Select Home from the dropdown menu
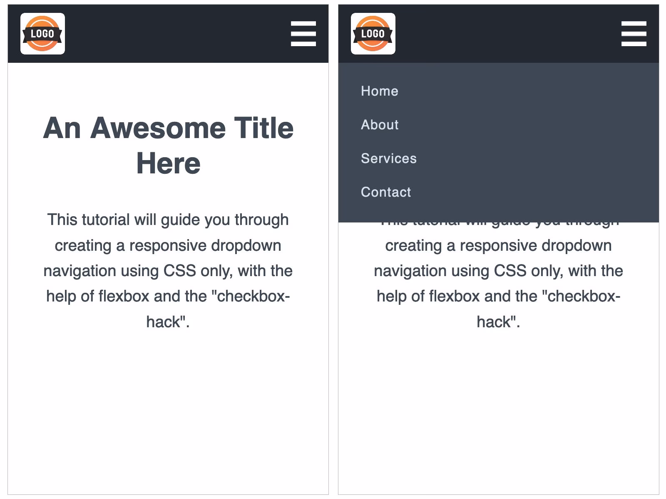This screenshot has width=666, height=499. coord(380,91)
